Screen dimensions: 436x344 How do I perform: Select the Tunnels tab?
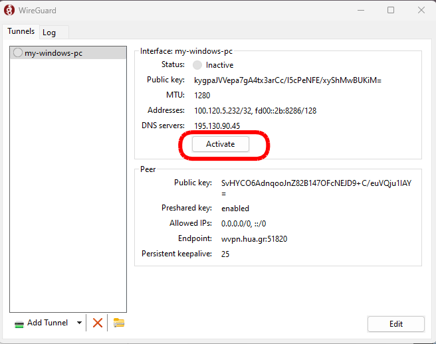point(21,31)
